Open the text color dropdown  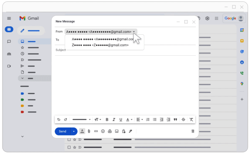click(129, 120)
